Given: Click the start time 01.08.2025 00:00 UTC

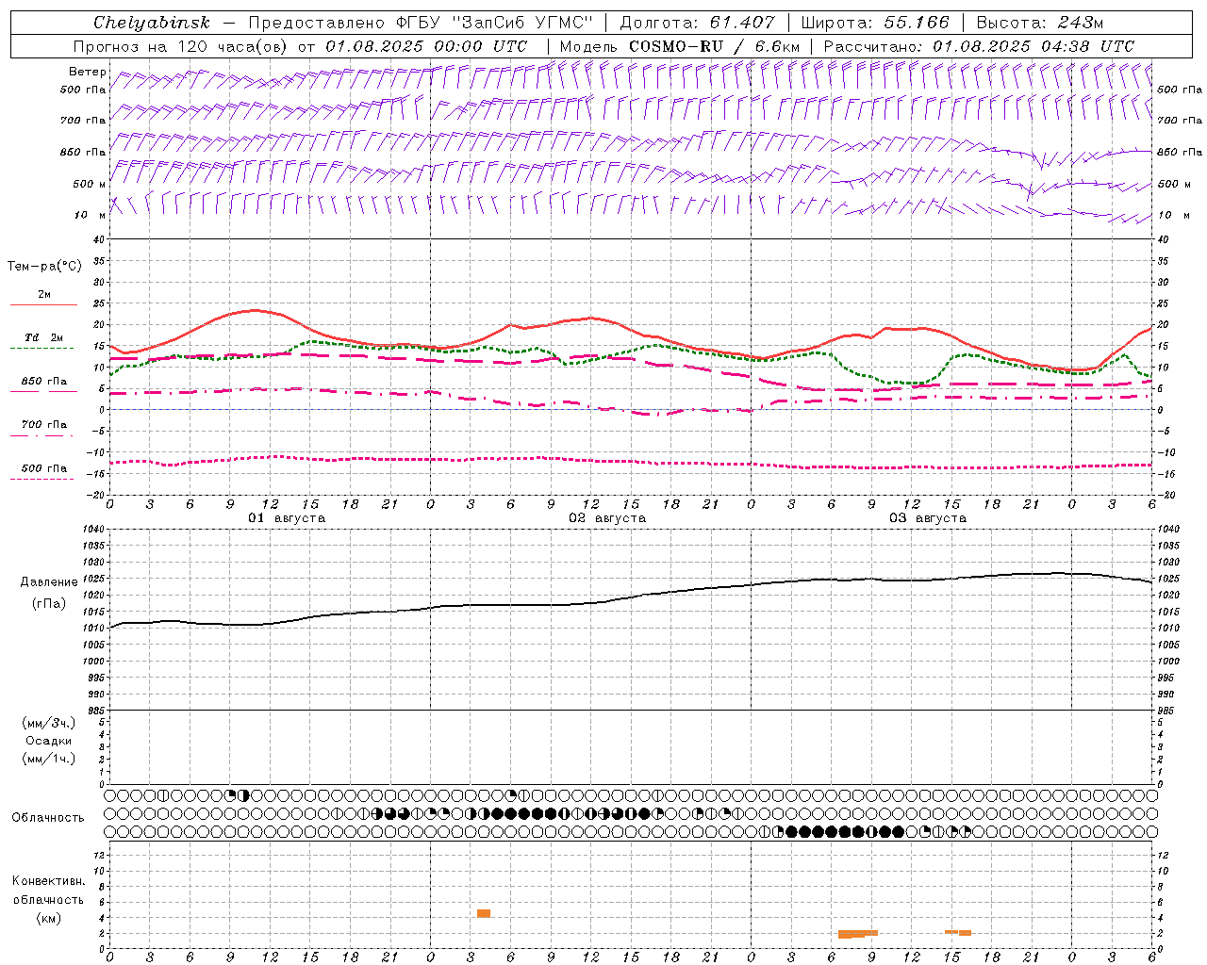Looking at the screenshot, I should 425,46.
